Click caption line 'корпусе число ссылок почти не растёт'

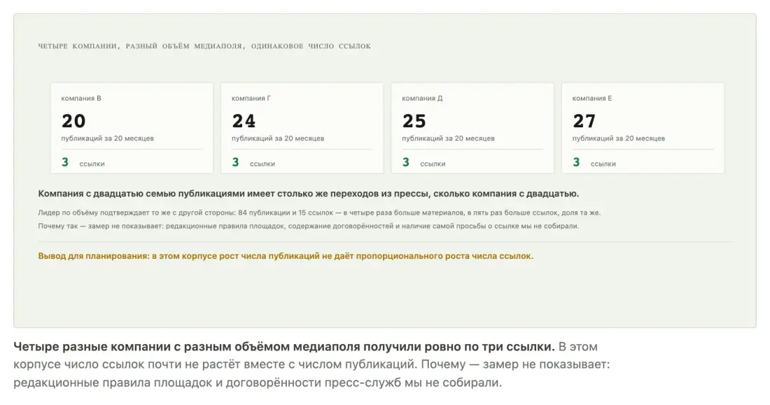coord(311,364)
